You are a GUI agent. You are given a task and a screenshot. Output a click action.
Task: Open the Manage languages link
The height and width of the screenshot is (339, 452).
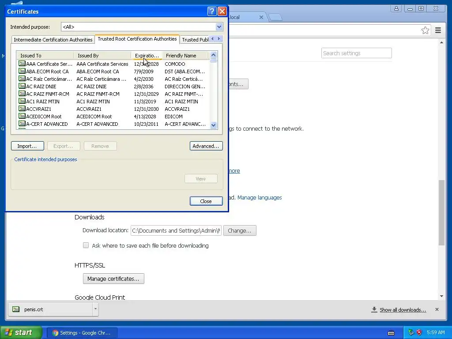(260, 197)
